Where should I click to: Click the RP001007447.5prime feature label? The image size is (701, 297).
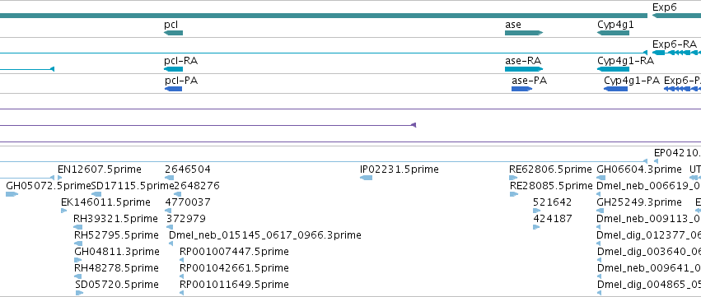click(x=234, y=252)
